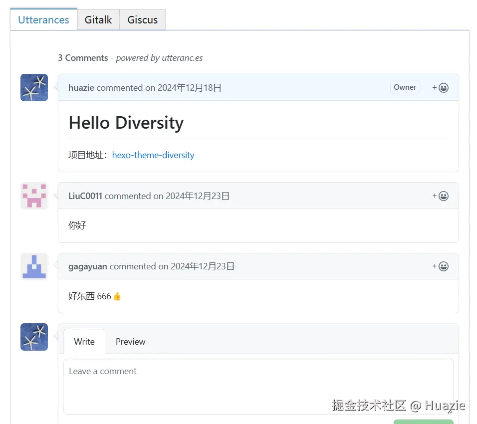Screen dimensions: 477x424
Task: Add a reaction to gagayuan's comment
Action: click(x=440, y=266)
